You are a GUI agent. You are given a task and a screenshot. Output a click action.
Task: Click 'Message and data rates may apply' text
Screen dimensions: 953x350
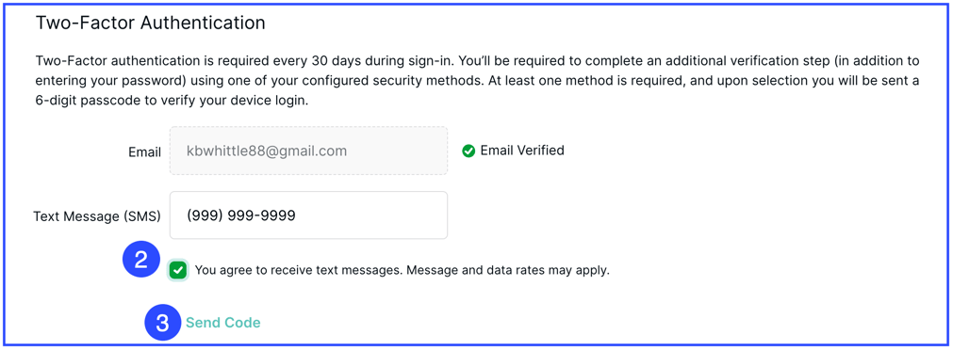tap(507, 271)
